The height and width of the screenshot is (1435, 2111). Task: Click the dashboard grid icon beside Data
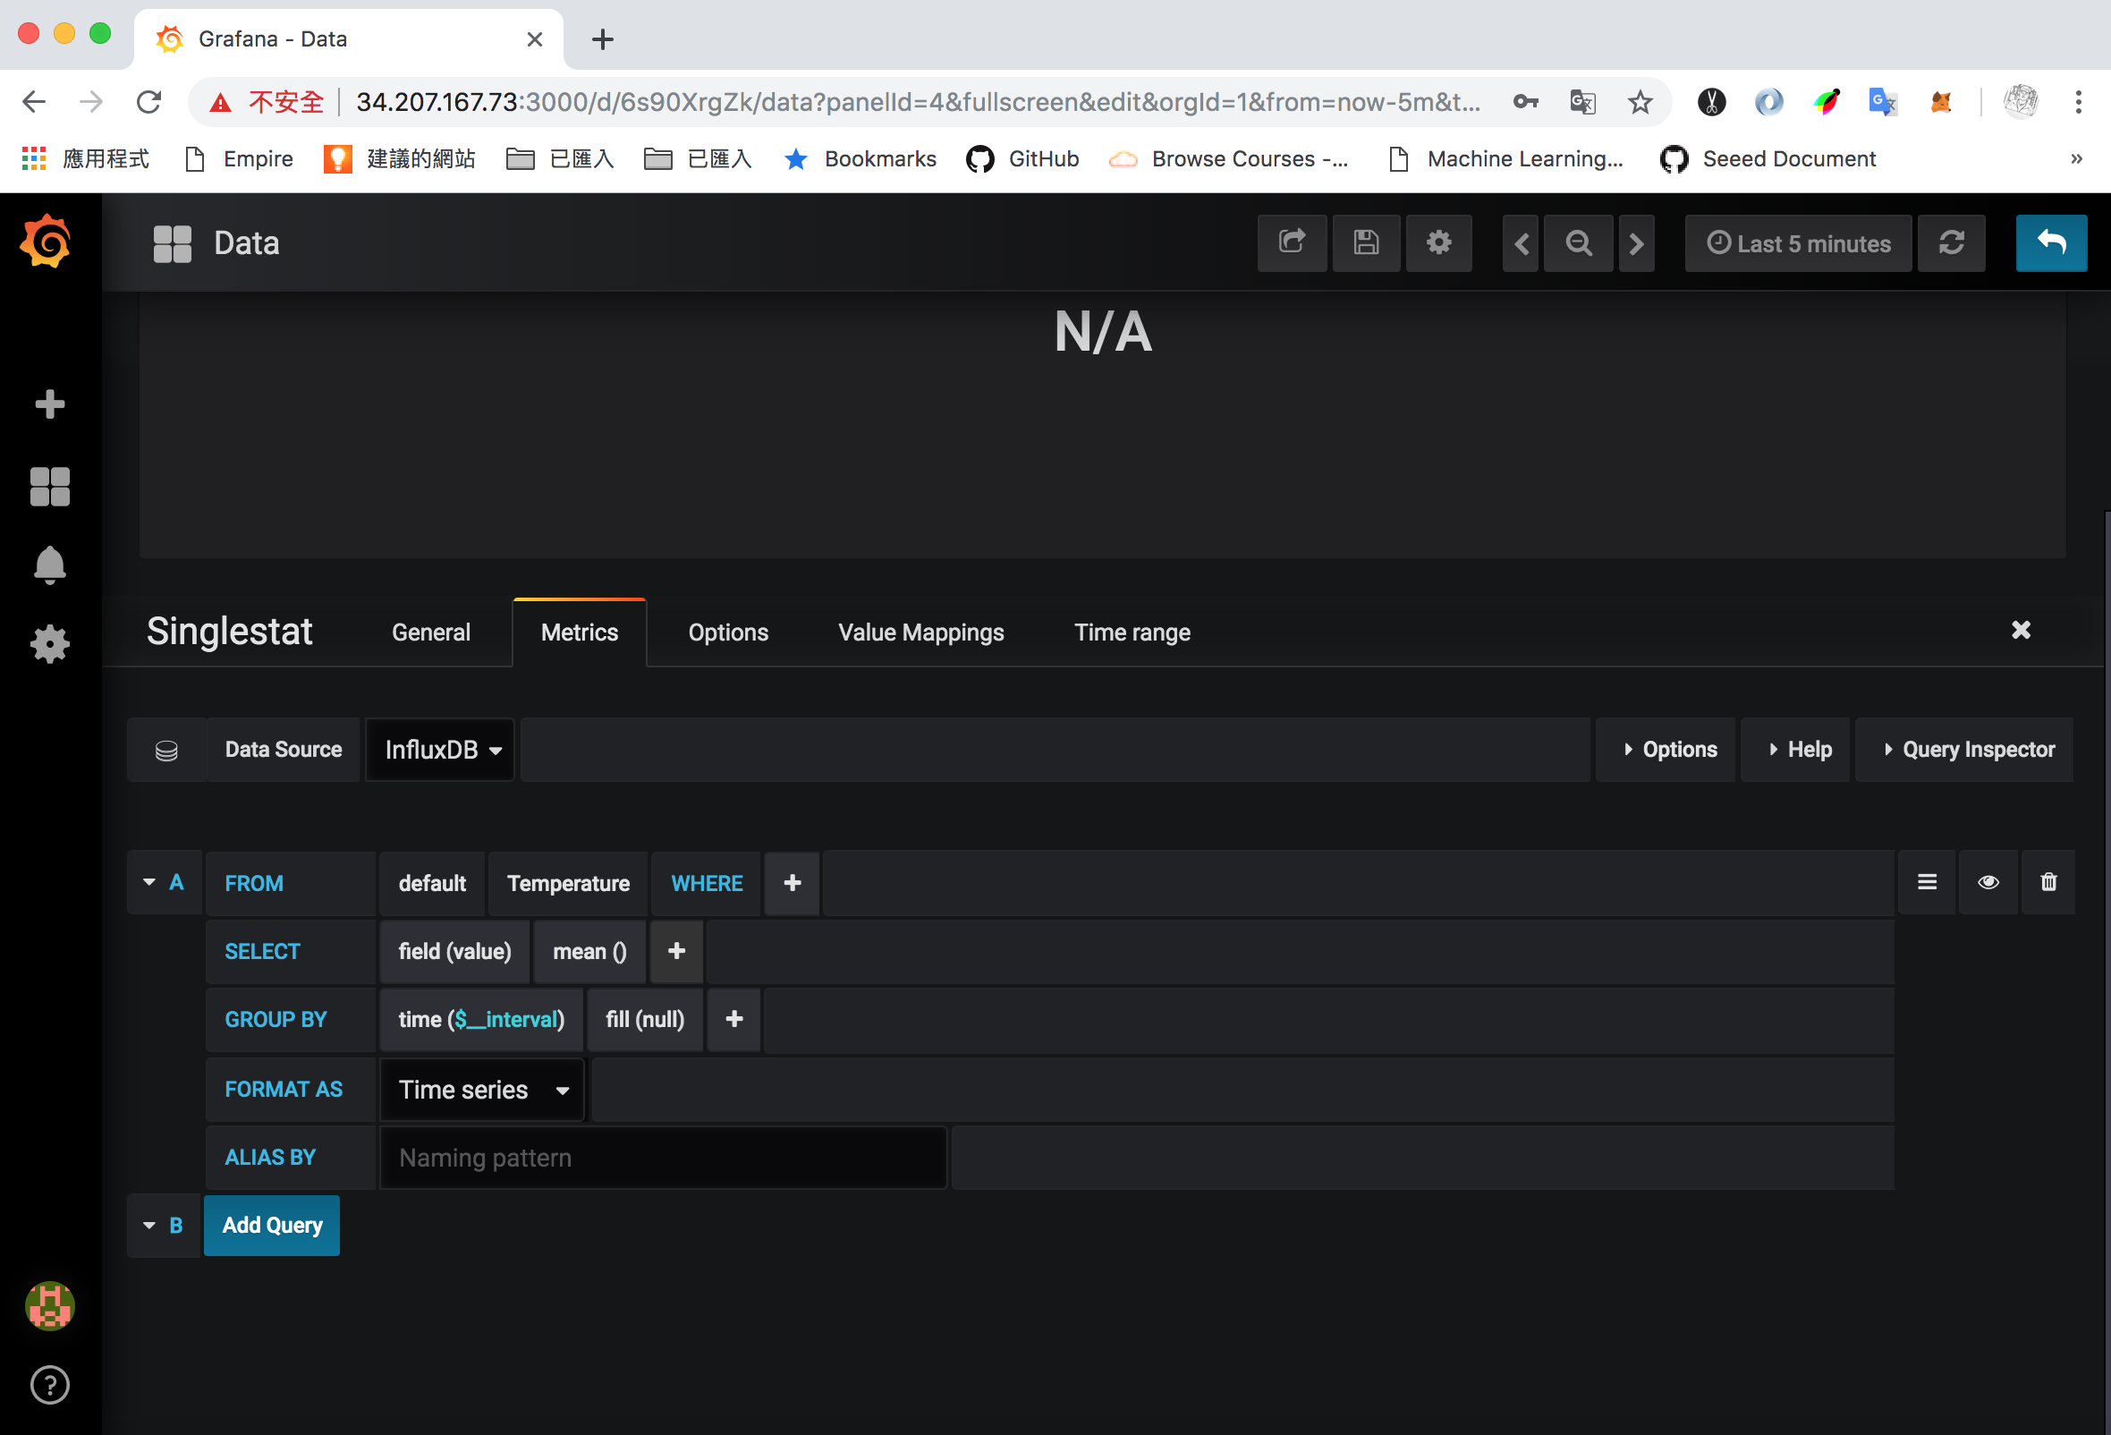click(173, 243)
